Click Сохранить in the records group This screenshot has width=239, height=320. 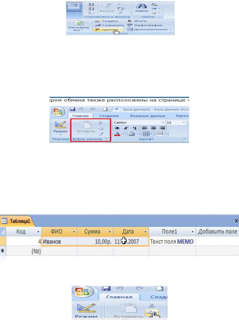[x=109, y=25]
